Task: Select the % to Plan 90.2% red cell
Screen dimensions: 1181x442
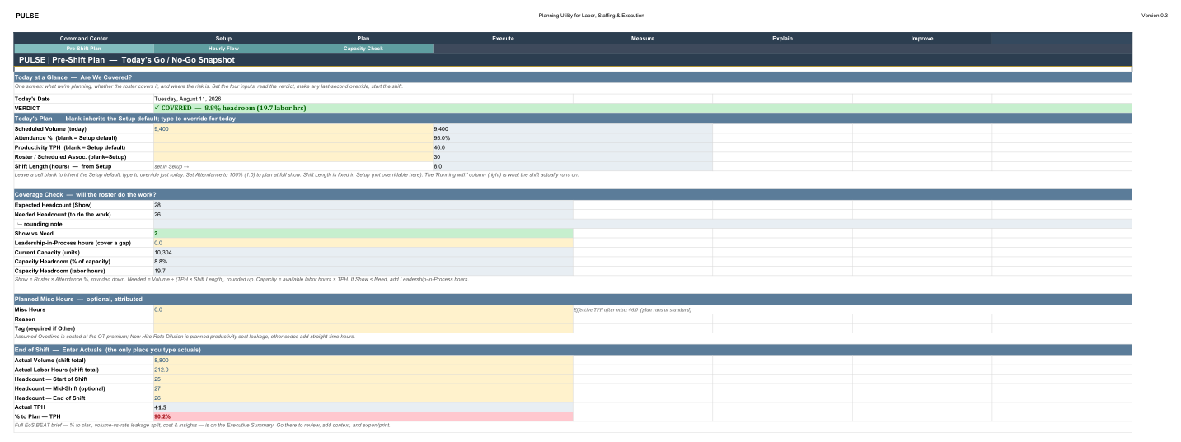Action: pos(363,416)
